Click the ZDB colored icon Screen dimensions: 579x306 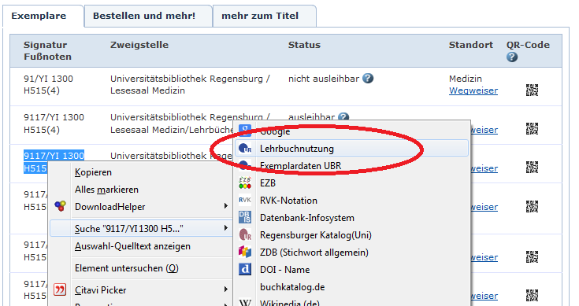tap(245, 253)
